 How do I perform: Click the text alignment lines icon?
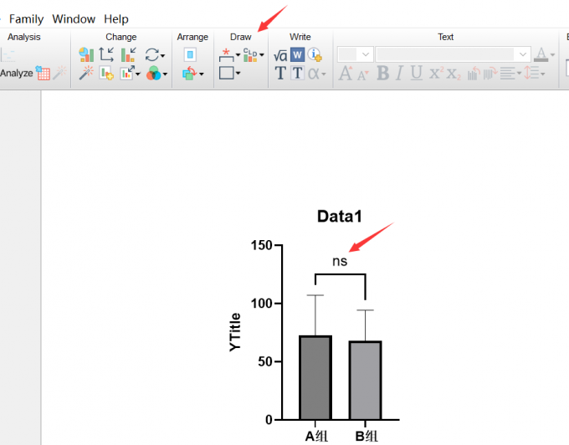pos(508,74)
